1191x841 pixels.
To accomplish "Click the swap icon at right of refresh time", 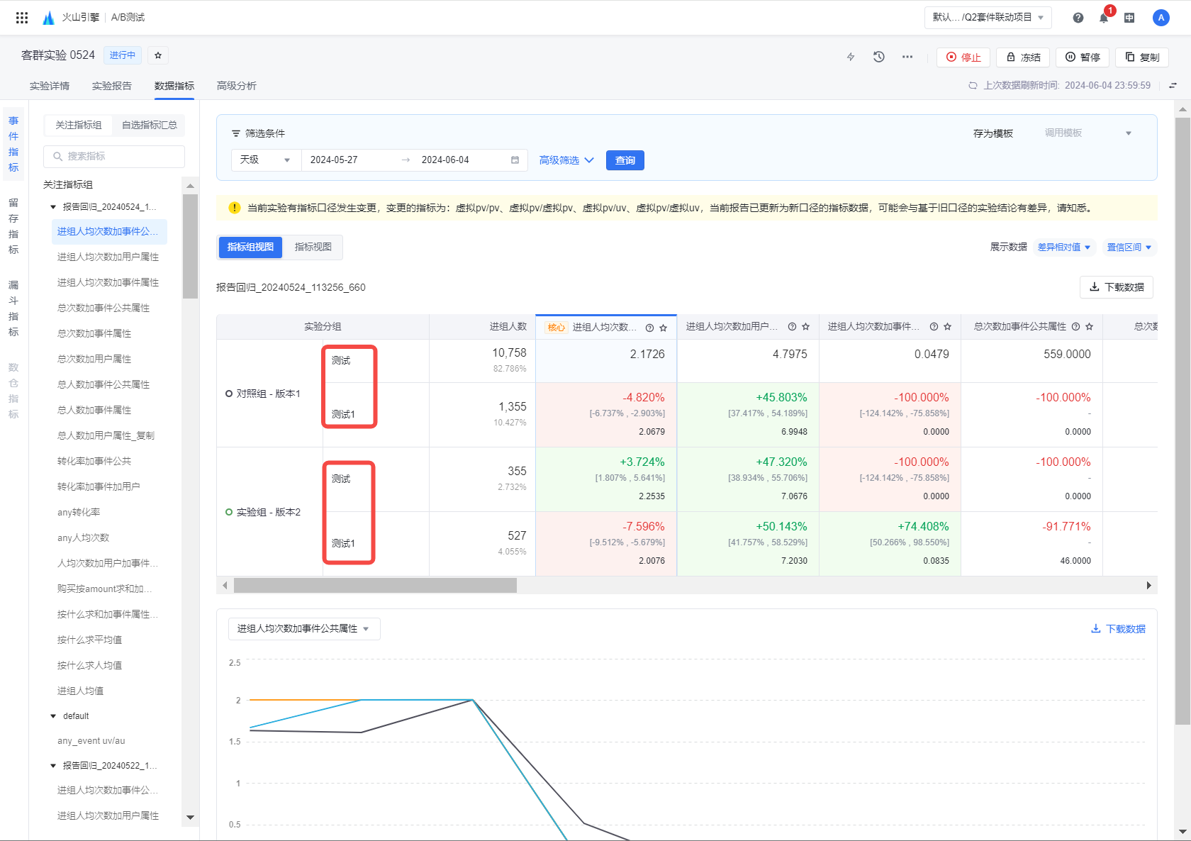I will coord(1173,86).
